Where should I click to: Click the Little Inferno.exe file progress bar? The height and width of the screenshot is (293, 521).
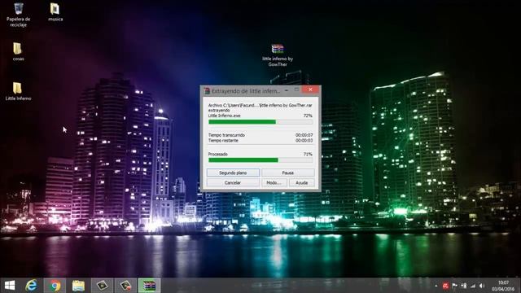click(x=260, y=122)
